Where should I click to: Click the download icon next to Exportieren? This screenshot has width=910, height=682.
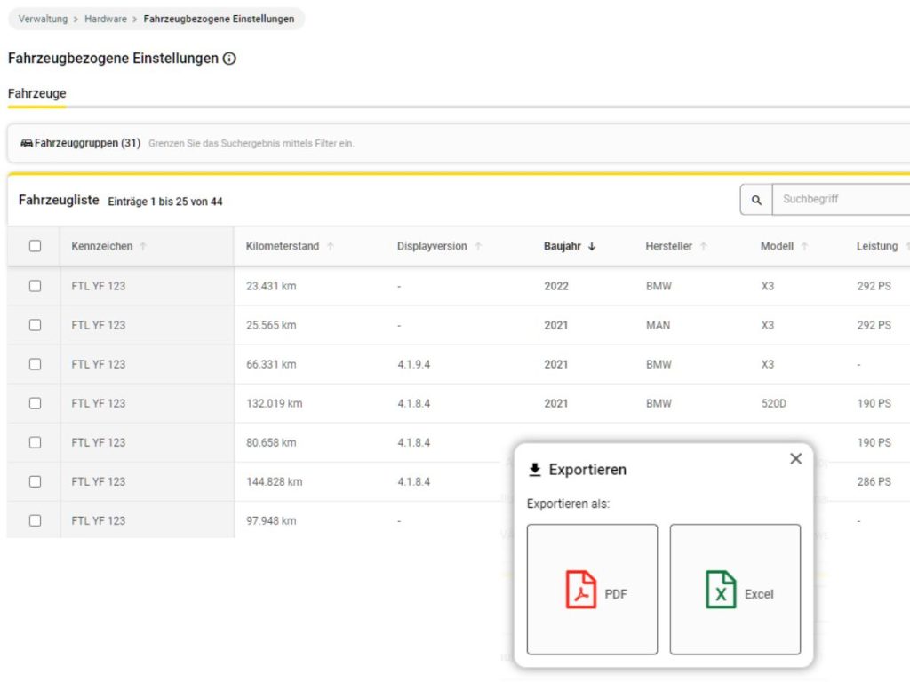(534, 470)
